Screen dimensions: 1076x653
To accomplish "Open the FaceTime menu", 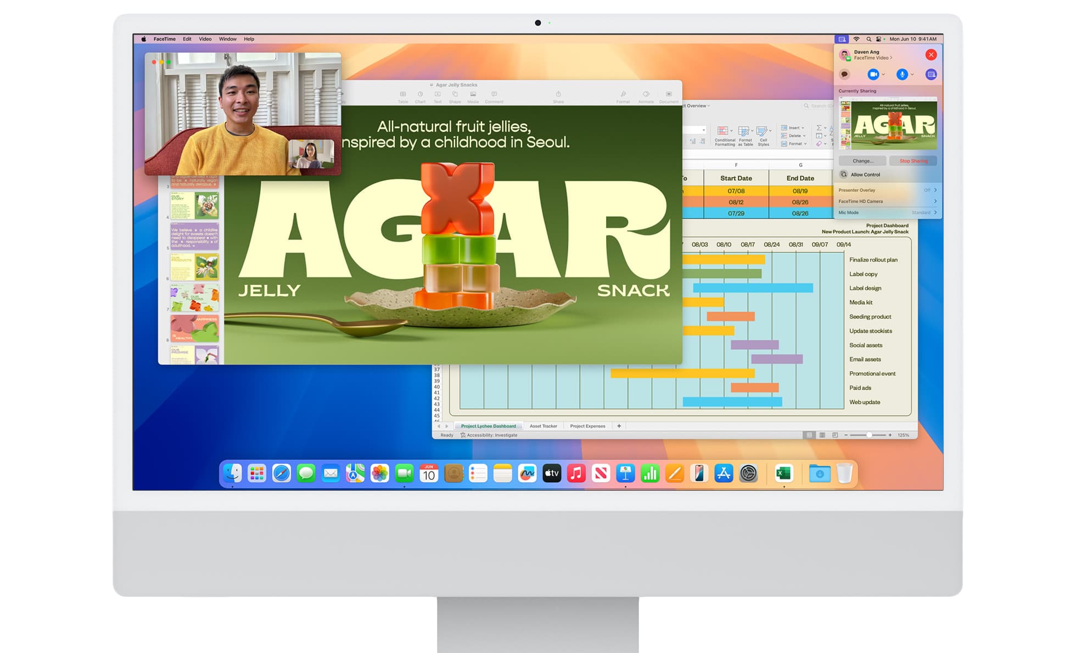I will [165, 39].
